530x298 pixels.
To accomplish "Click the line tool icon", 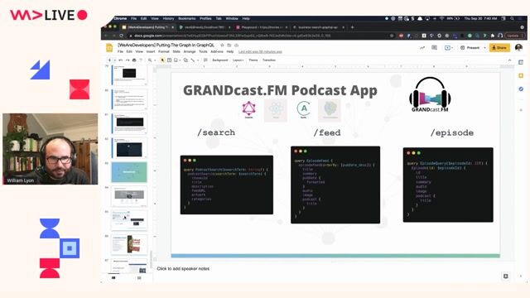I will (x=193, y=60).
